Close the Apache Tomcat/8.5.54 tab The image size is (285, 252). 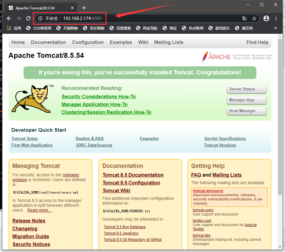[x=72, y=8]
